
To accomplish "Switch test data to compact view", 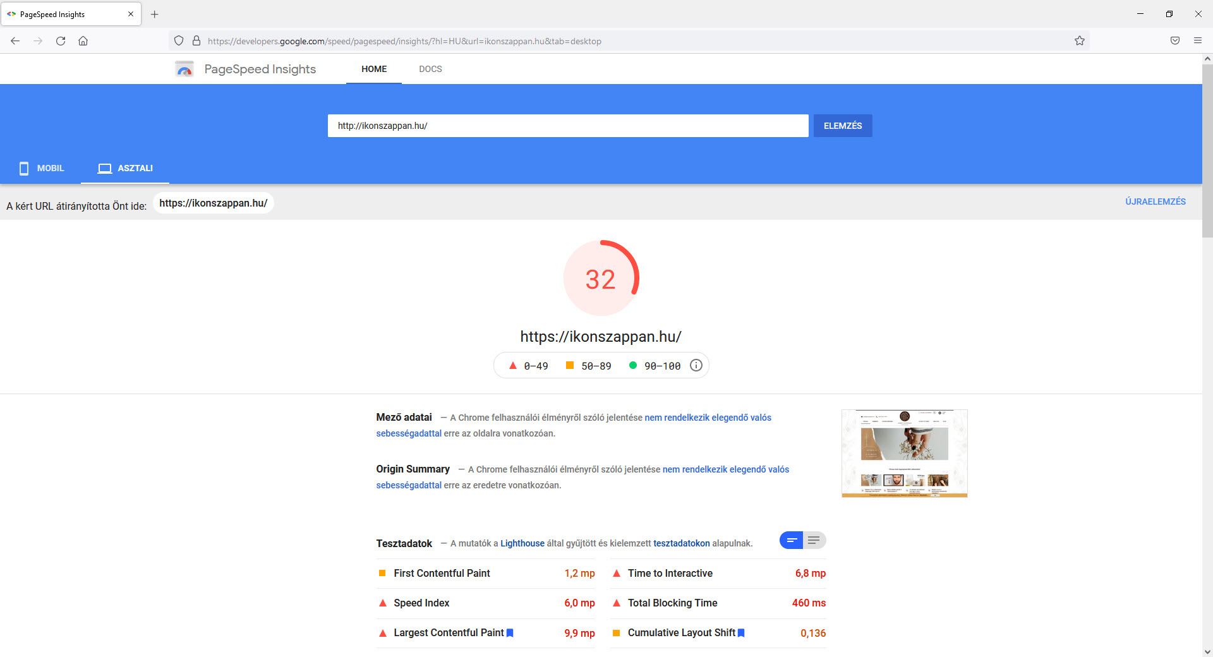I will tap(791, 540).
